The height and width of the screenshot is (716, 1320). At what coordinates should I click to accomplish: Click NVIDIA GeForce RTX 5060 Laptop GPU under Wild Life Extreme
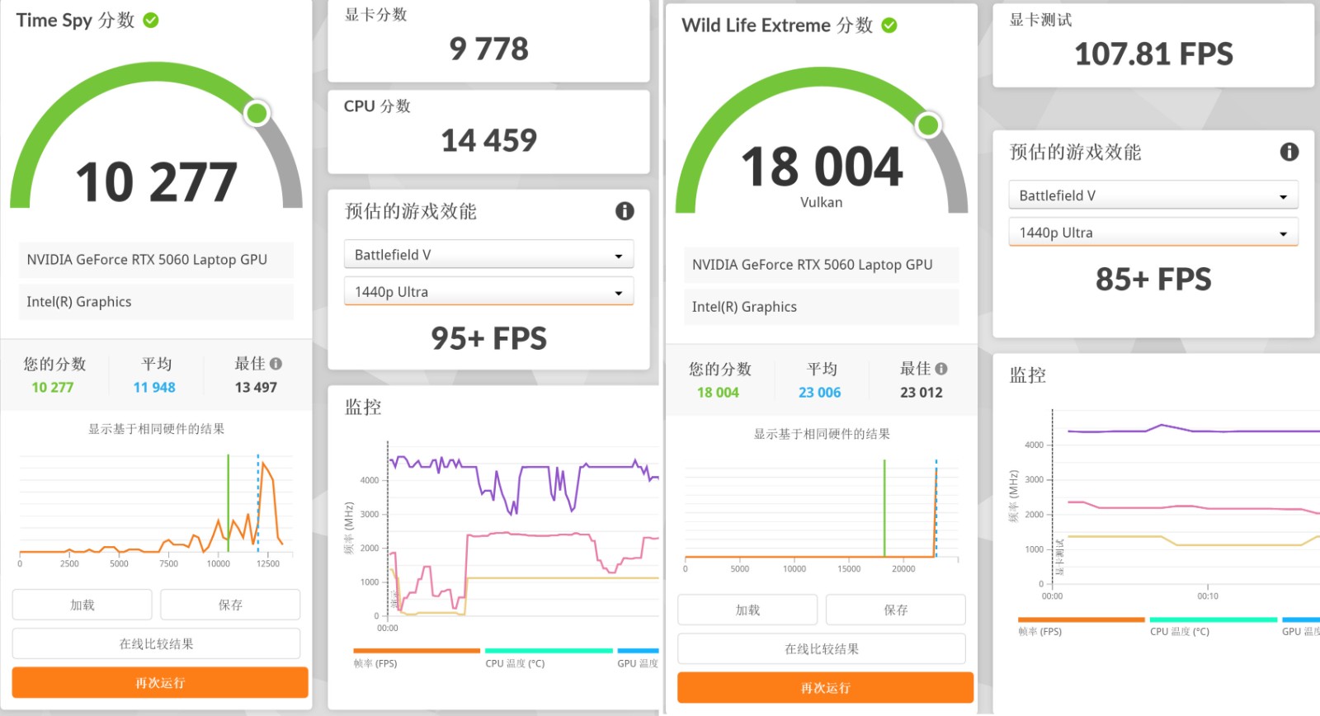(822, 265)
